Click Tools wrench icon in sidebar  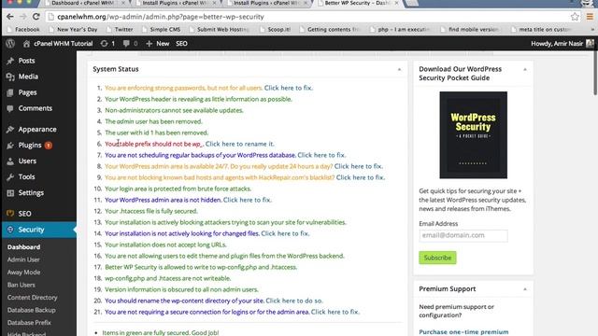click(x=10, y=177)
